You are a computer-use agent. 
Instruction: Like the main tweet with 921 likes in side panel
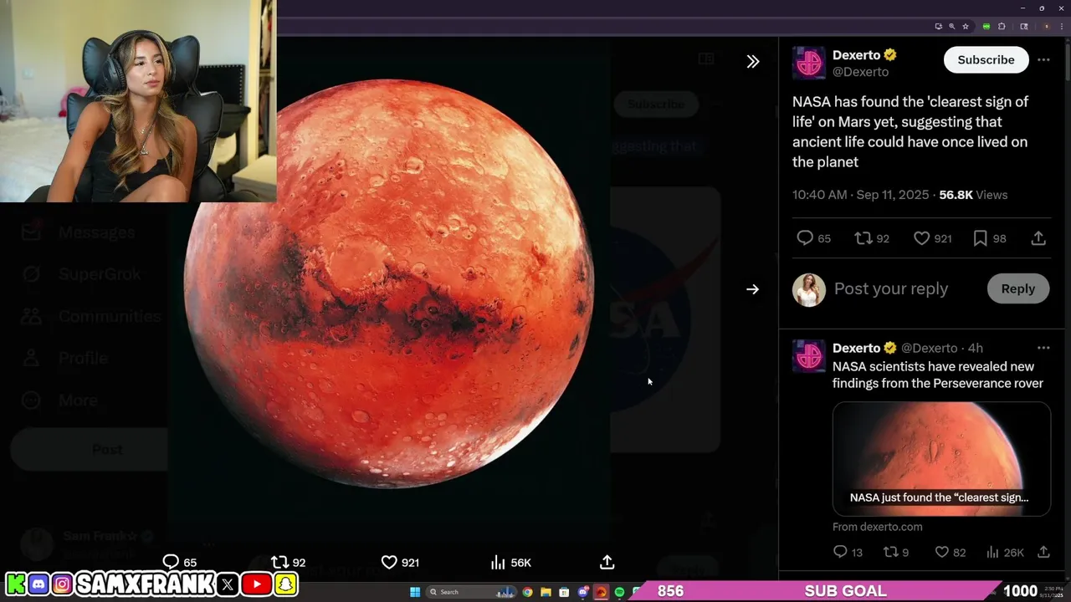click(921, 238)
